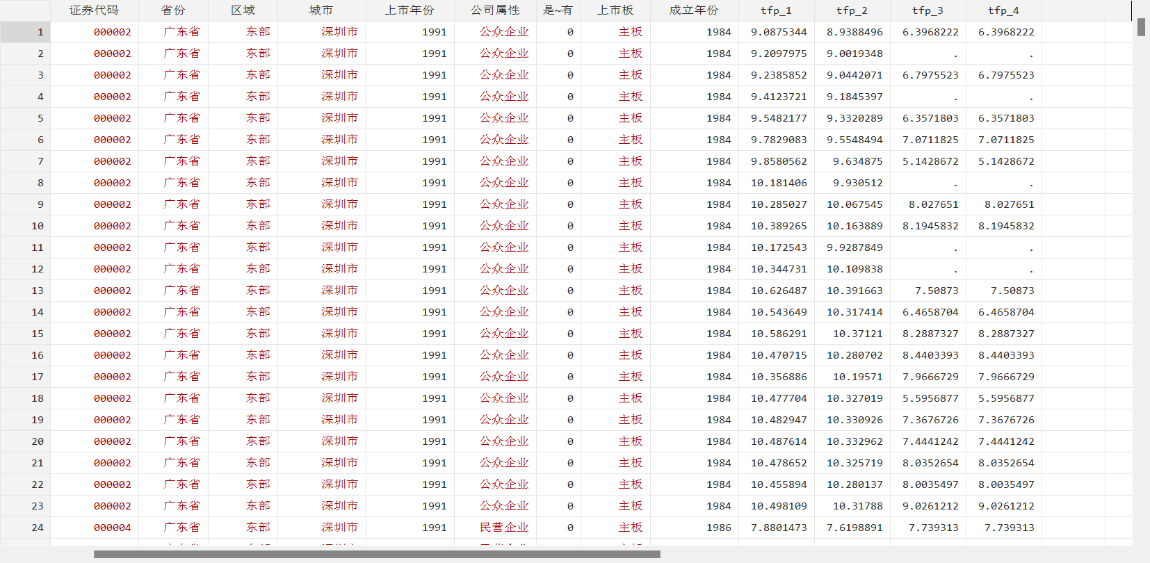Click the tfp_4 column header
Viewport: 1150px width, 563px height.
pos(1003,10)
